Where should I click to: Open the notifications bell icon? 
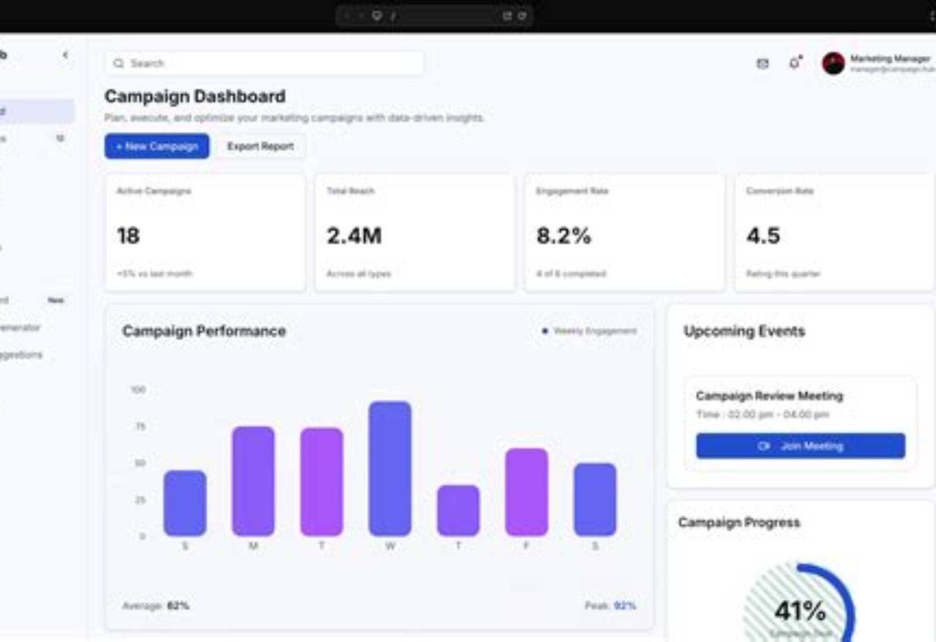[x=795, y=63]
